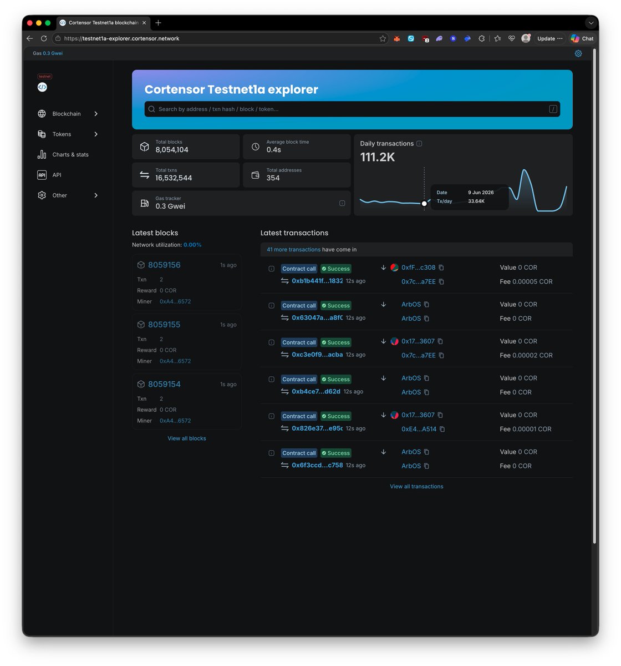This screenshot has width=621, height=666.
Task: Expand details for transaction 0xb1b441f...1832
Action: coord(272,269)
